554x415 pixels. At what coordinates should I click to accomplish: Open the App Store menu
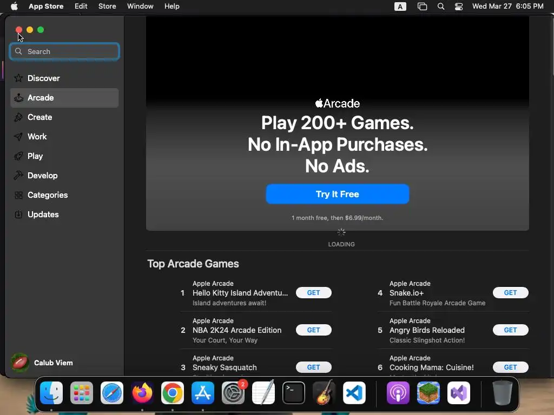46,6
